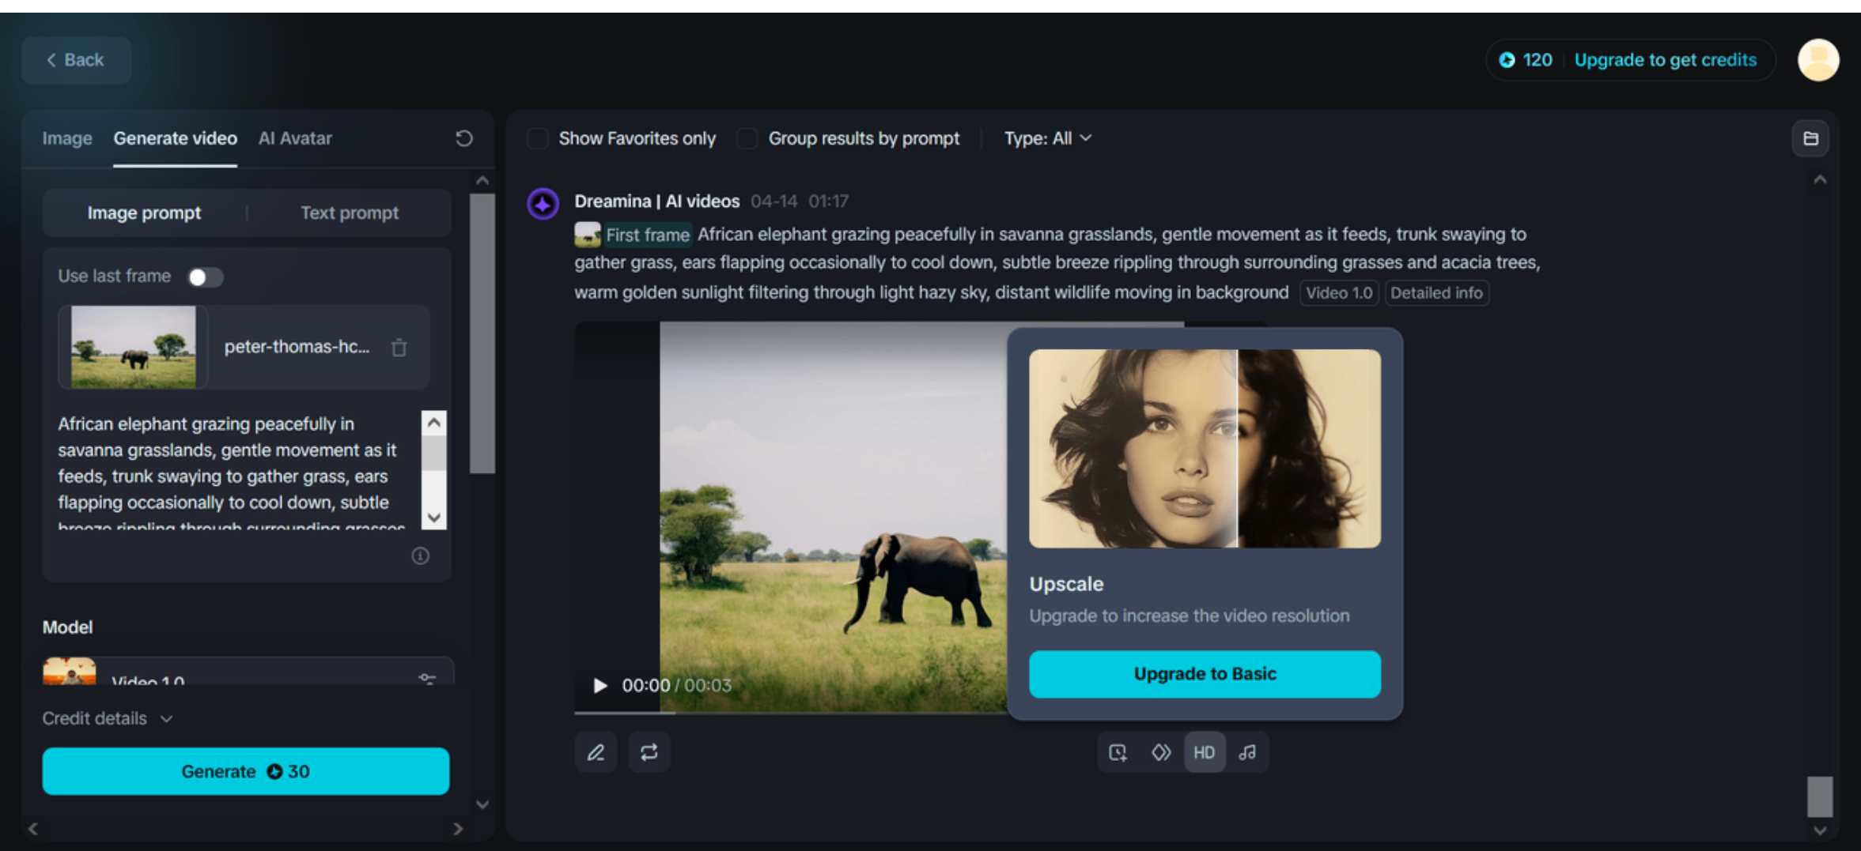Click the edit pencil icon under video
1861x851 pixels.
coord(596,752)
